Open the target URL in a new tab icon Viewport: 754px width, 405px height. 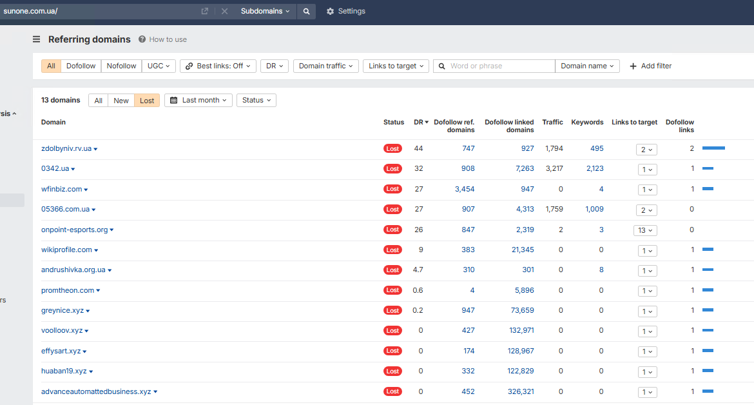click(x=205, y=11)
